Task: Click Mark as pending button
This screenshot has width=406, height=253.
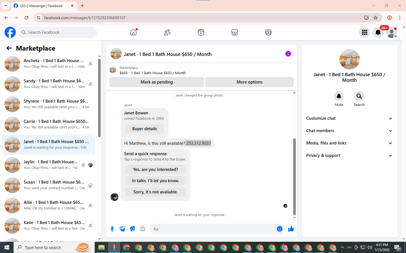Action: pos(157,82)
